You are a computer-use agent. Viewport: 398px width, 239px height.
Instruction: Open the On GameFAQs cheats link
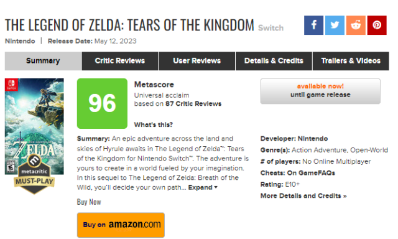[x=311, y=173]
